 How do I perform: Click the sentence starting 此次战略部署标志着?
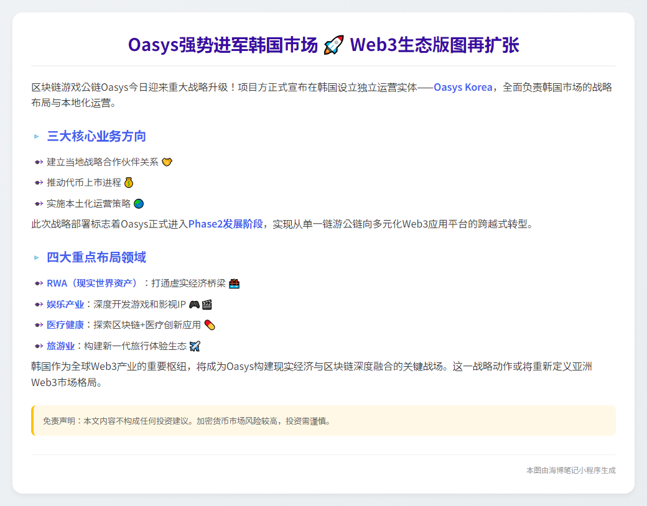(x=284, y=224)
